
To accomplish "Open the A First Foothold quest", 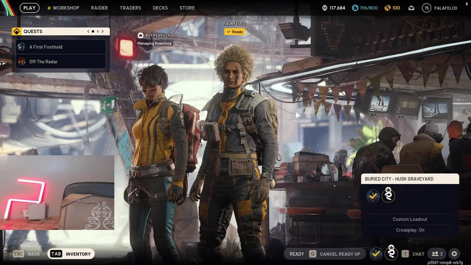I will click(61, 47).
